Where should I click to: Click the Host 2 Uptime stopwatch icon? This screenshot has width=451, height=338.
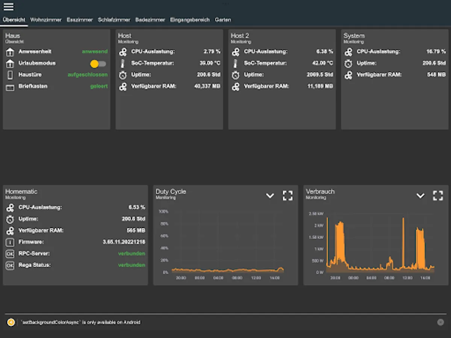236,75
